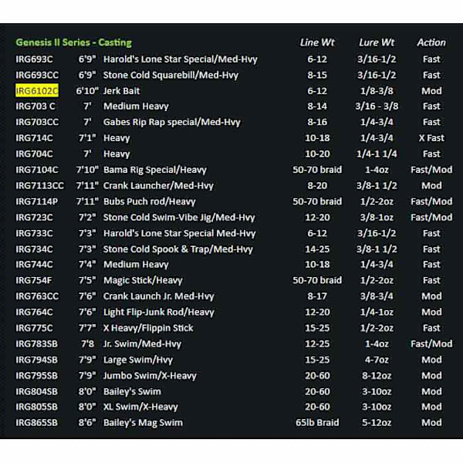The image size is (463, 463).
Task: Click the X Fast action value
Action: tap(431, 138)
